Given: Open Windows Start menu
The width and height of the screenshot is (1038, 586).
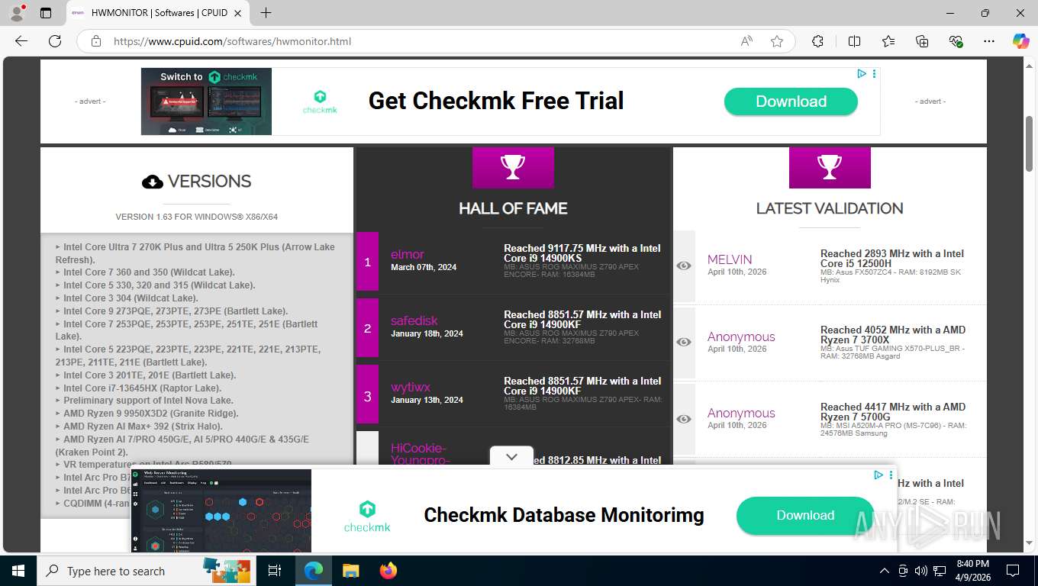Looking at the screenshot, I should click(18, 571).
